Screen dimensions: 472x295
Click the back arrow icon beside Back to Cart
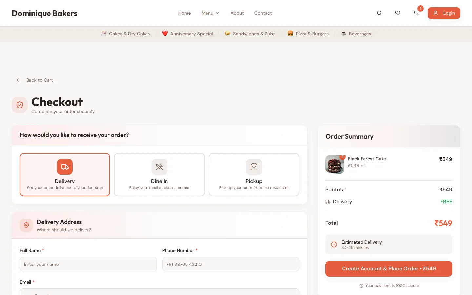point(18,80)
